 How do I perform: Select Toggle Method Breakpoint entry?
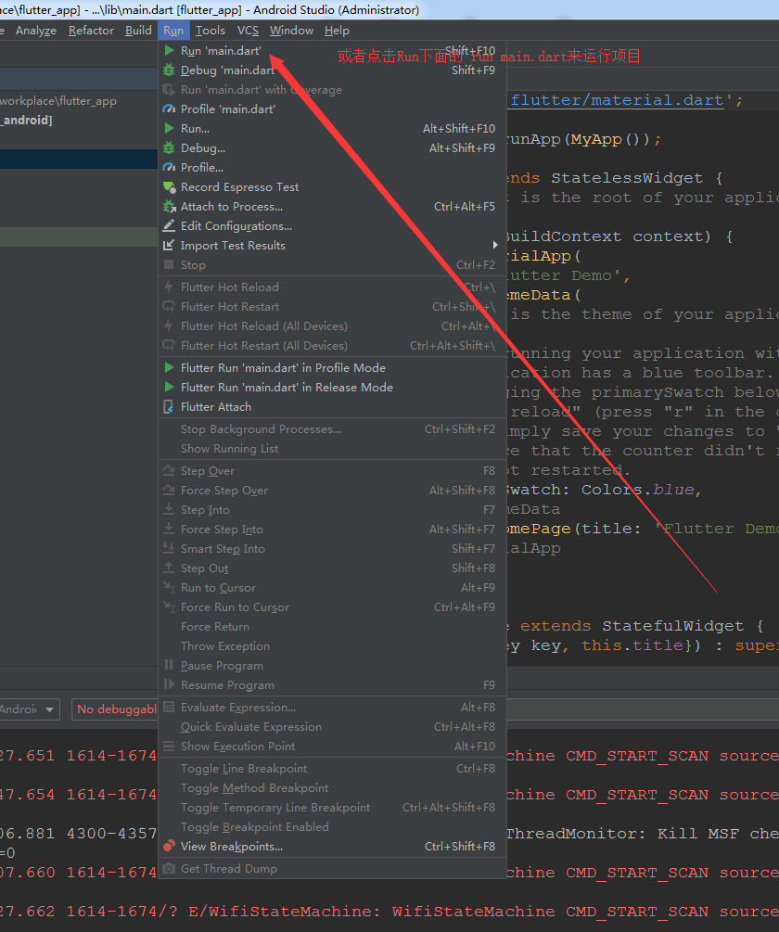332,788
